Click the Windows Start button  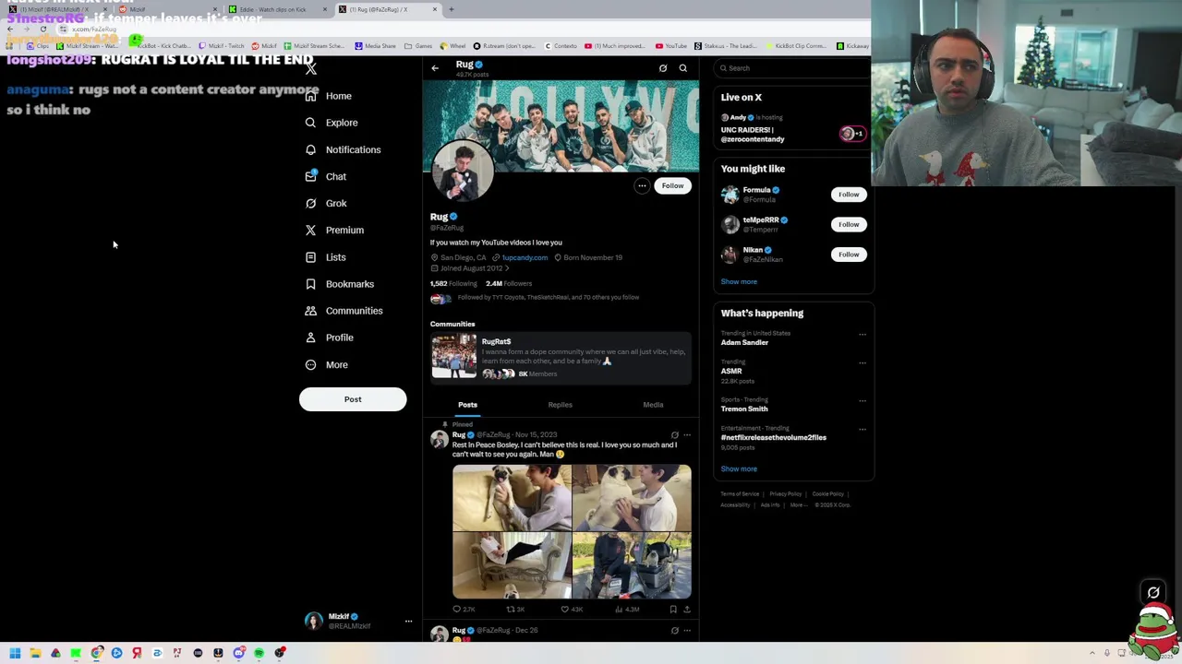[15, 653]
